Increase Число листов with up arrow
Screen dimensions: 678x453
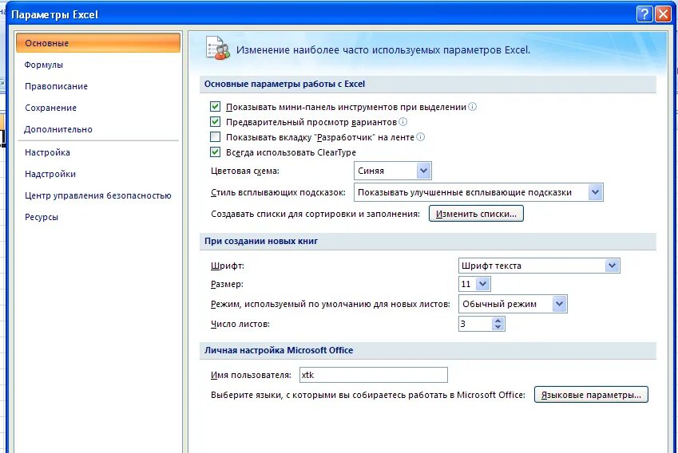pyautogui.click(x=498, y=321)
